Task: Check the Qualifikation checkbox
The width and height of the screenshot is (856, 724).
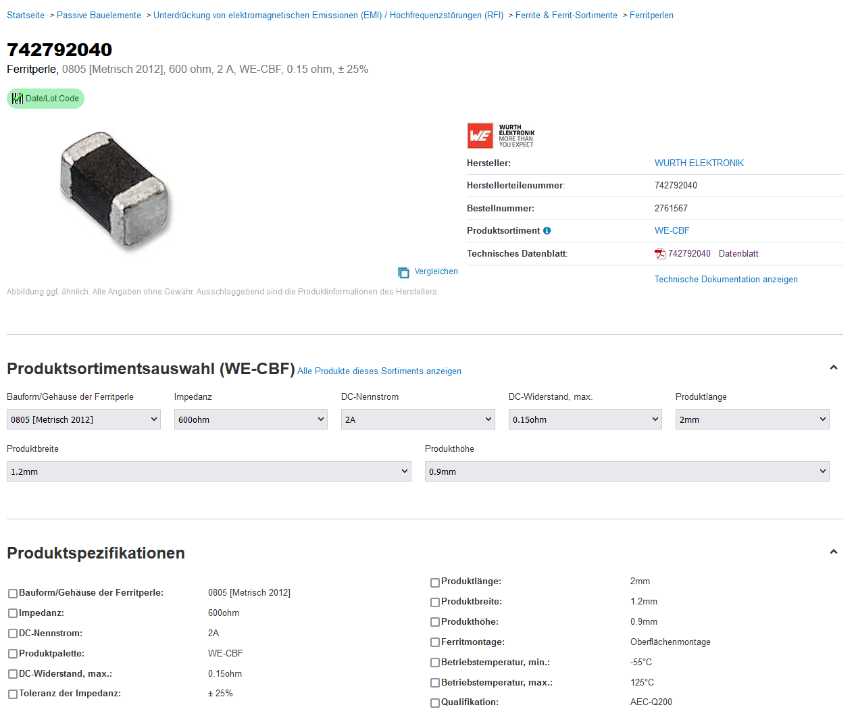Action: pyautogui.click(x=435, y=703)
